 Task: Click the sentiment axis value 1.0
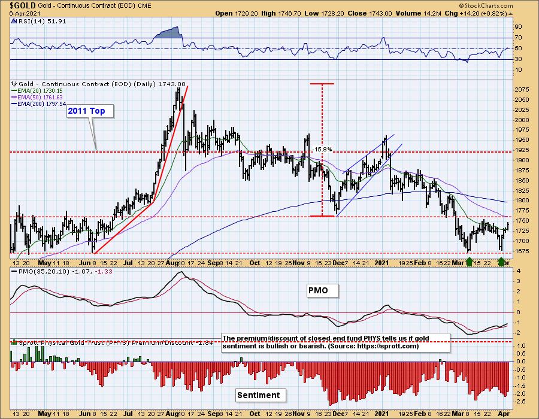click(521, 345)
